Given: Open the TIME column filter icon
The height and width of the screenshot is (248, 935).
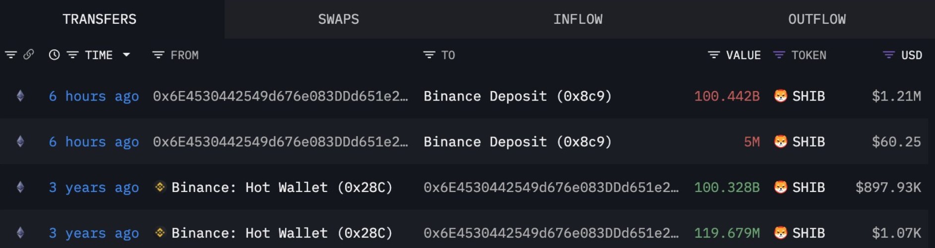Looking at the screenshot, I should 72,55.
